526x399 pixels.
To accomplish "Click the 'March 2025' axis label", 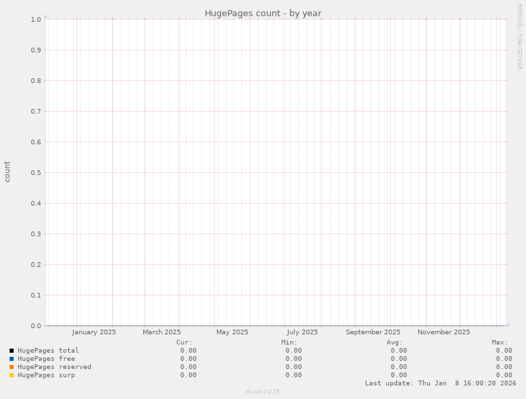I will [162, 332].
